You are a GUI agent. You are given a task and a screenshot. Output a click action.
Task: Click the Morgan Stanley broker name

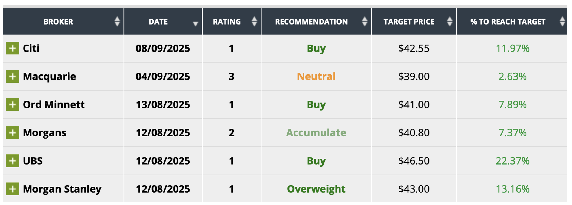(x=62, y=189)
